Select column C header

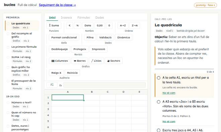107,92
